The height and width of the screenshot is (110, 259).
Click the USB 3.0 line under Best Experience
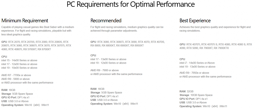point(193,102)
